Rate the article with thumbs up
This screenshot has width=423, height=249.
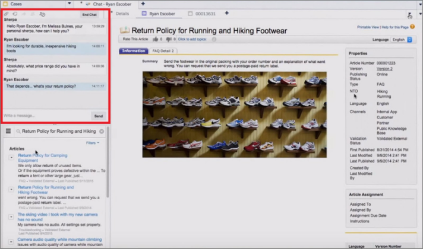(156, 39)
